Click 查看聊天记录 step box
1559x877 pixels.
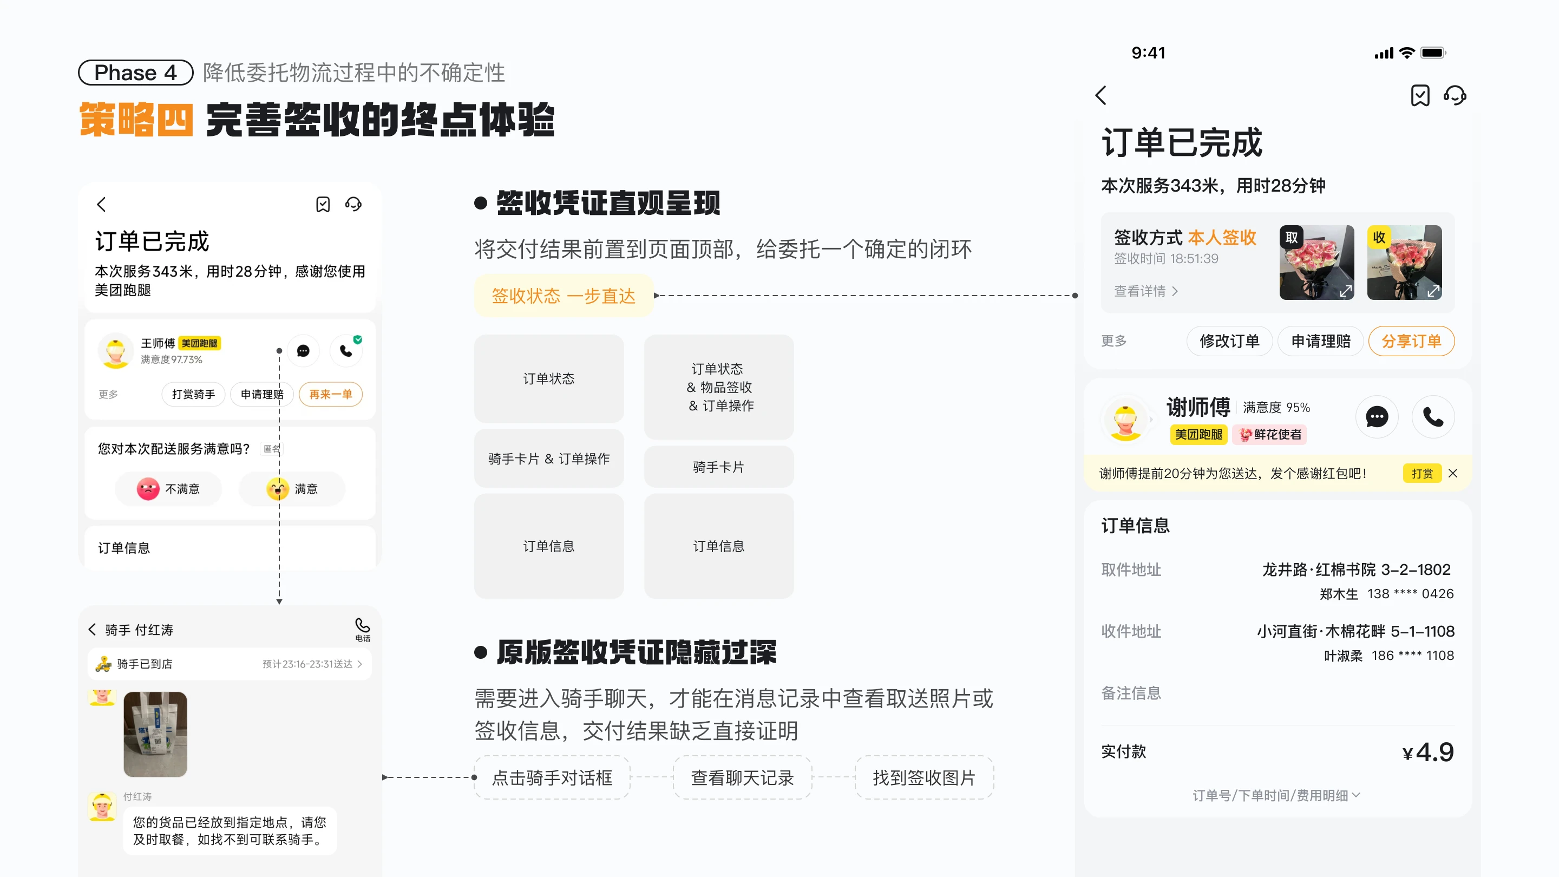point(742,777)
